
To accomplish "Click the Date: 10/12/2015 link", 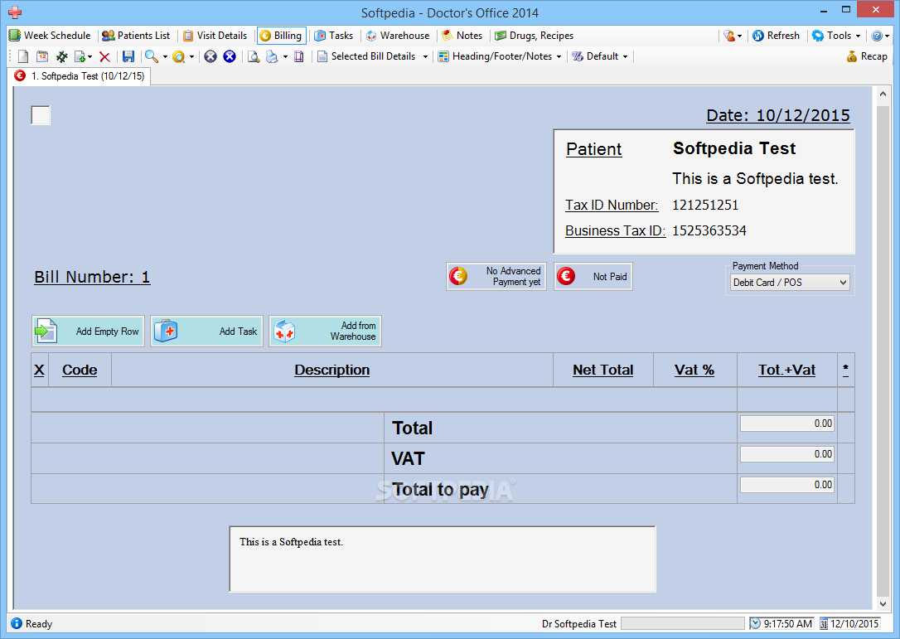I will point(777,115).
